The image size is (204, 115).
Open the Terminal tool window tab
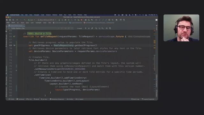(x=20, y=99)
